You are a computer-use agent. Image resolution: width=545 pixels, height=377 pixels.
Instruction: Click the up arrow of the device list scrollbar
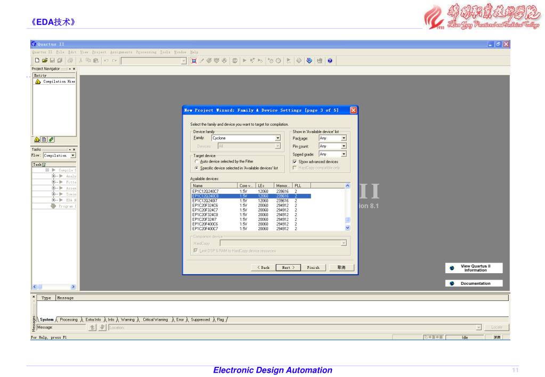click(x=347, y=186)
